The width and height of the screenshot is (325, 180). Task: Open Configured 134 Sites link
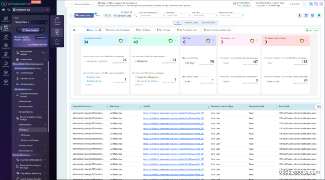click(x=37, y=44)
